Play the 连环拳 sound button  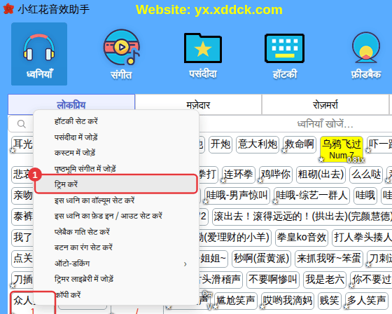239,175
